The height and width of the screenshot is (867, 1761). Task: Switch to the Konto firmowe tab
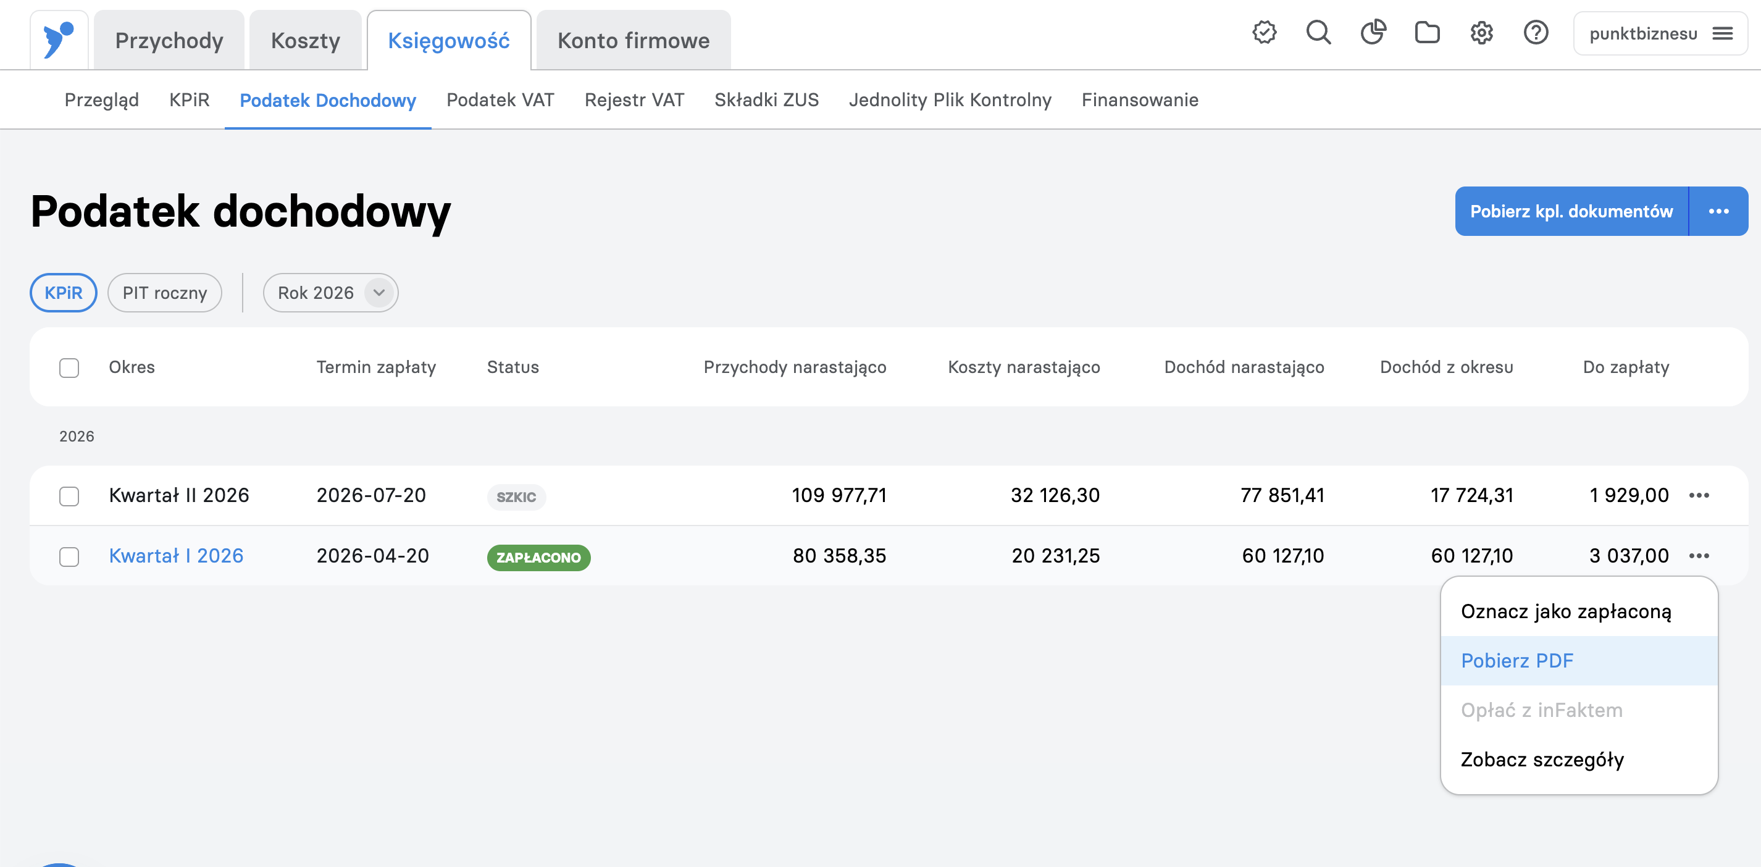click(x=634, y=40)
